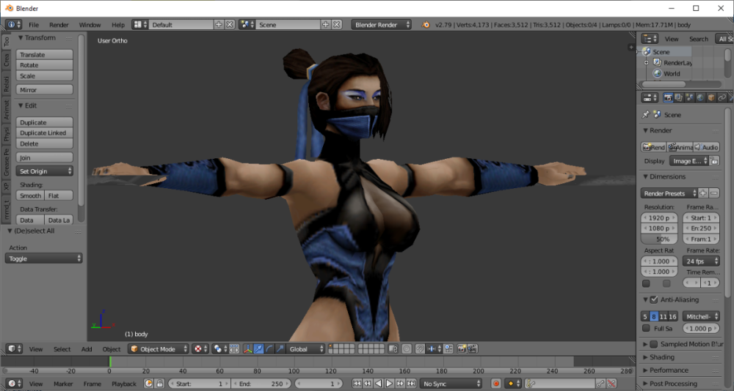Open the Object Mode dropdown
Image resolution: width=734 pixels, height=391 pixels.
[x=159, y=349]
